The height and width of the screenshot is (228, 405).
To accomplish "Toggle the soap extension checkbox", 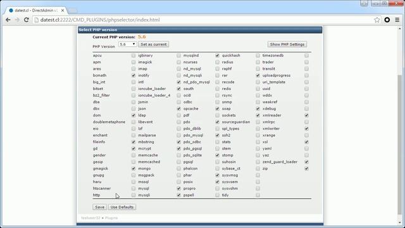I will coord(258,108).
